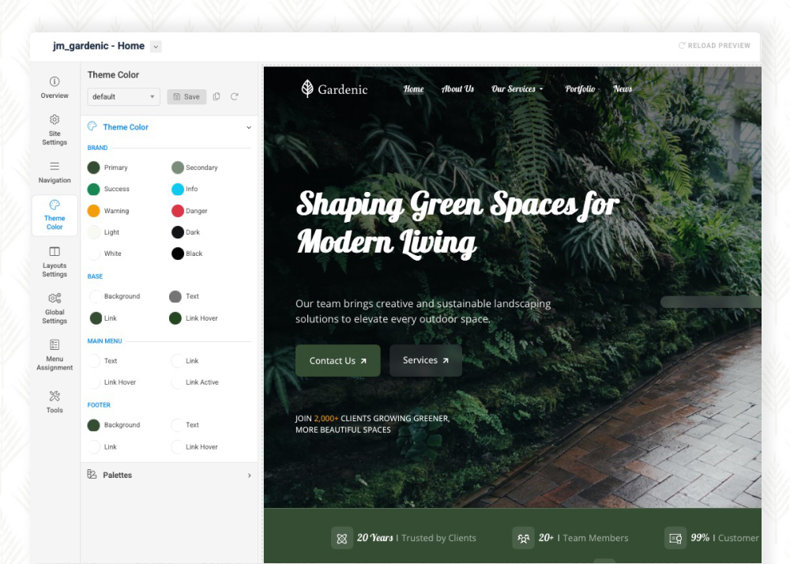Click the BRAND section label
This screenshot has width=790, height=564.
coord(97,148)
